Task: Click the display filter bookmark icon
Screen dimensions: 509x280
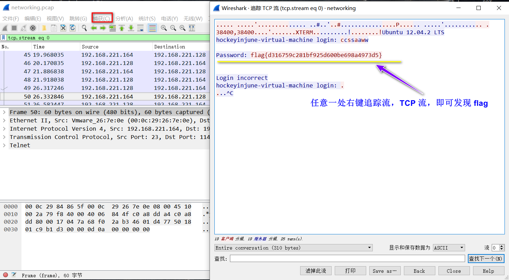Action: 3,37
